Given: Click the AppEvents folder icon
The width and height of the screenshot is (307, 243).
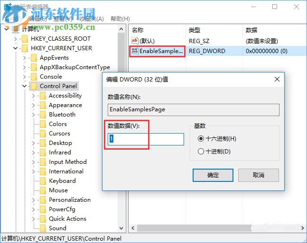Looking at the screenshot, I should click(x=34, y=58).
